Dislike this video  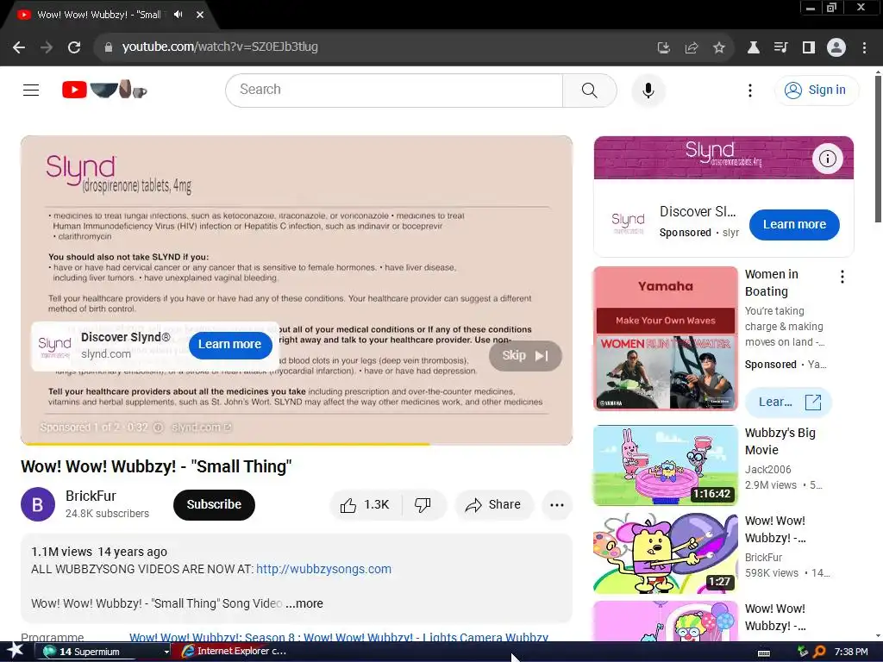coord(423,505)
